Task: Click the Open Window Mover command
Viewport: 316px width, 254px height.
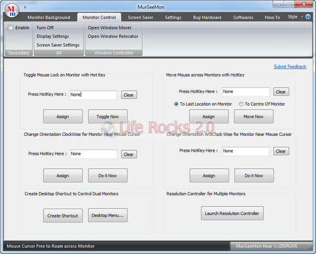Action: pyautogui.click(x=109, y=27)
